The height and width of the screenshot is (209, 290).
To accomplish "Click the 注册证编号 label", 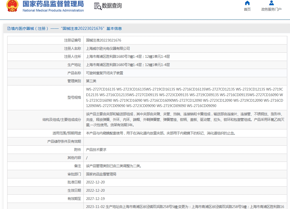I will [72, 40].
